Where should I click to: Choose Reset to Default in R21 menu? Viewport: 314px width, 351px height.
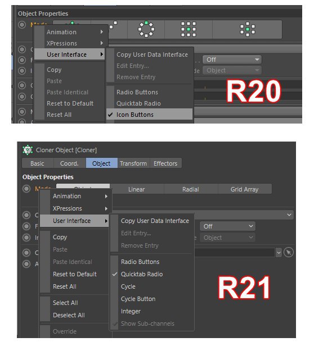(x=75, y=274)
